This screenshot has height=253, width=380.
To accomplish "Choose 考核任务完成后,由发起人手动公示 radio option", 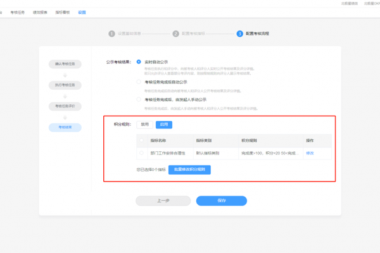I will point(139,99).
